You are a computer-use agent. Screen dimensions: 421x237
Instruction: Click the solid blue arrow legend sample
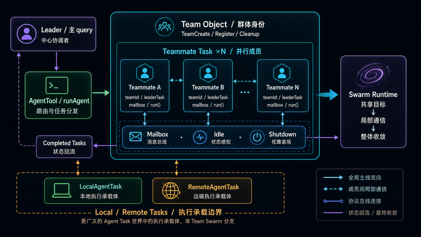click(333, 178)
